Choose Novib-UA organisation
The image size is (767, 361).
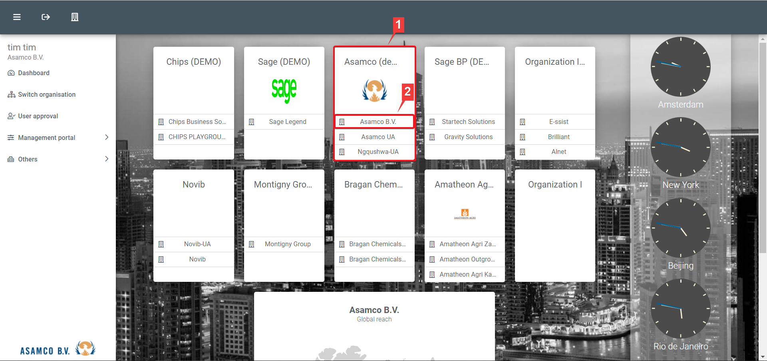coord(194,244)
